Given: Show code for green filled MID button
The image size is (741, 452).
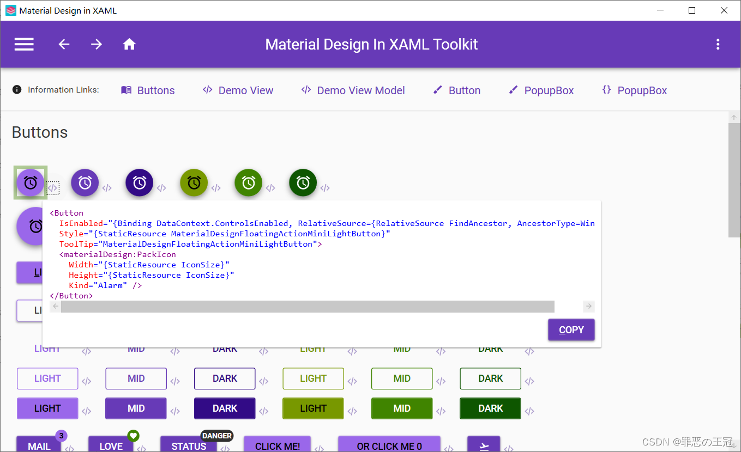Looking at the screenshot, I should click(441, 412).
